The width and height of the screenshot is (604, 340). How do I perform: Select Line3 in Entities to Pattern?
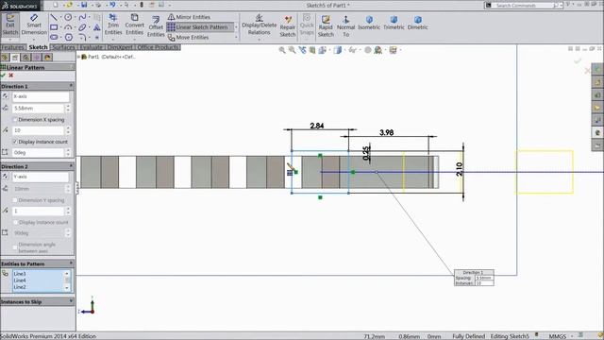(x=20, y=274)
